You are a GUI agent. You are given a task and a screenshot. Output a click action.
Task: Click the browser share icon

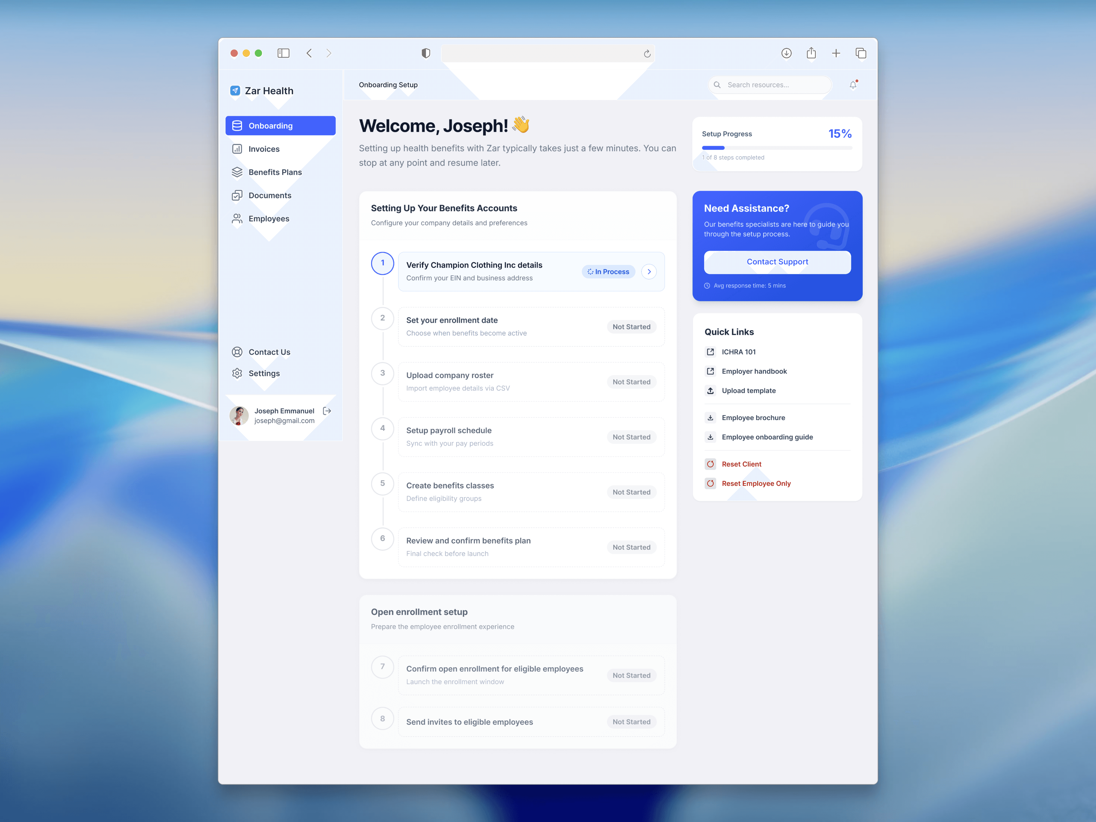click(811, 53)
